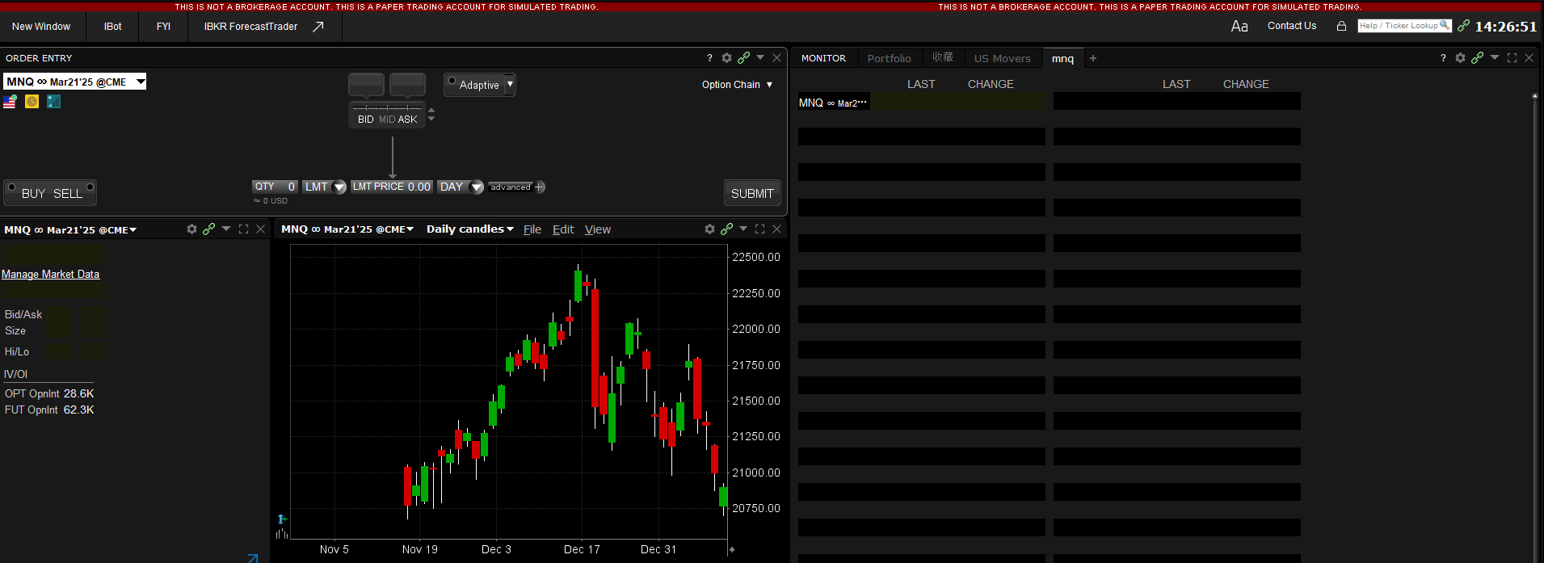Switch to the US Movers tab
This screenshot has height=563, width=1544.
point(1002,58)
